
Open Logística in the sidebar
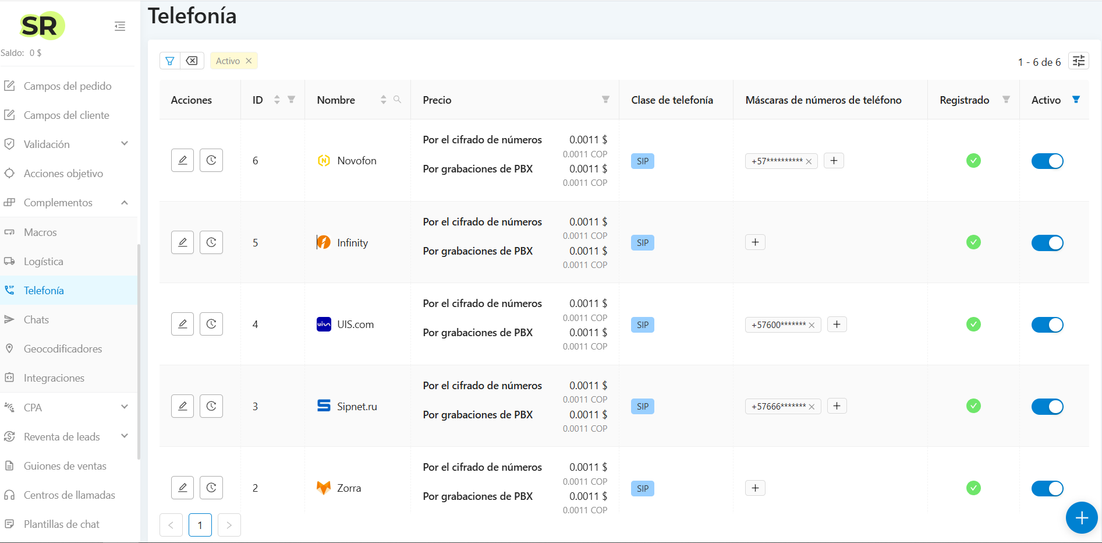pos(44,262)
